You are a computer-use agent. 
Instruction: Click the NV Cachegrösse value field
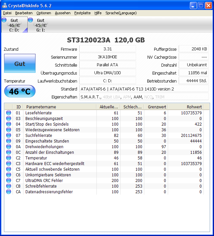[x=194, y=57]
